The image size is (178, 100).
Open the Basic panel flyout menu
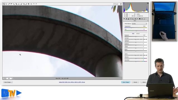click(x=148, y=21)
